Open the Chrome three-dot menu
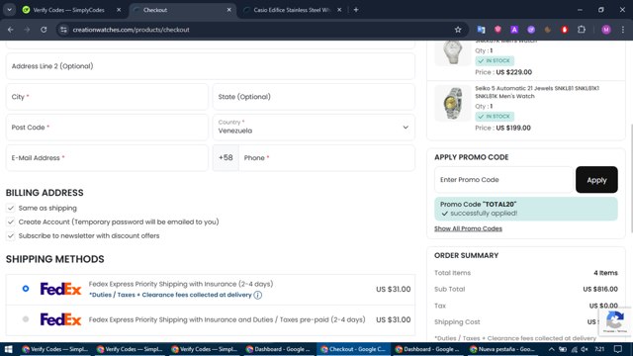 (x=623, y=30)
